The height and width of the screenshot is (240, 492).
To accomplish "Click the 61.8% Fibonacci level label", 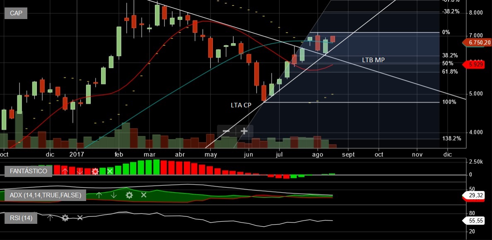I will point(450,72).
